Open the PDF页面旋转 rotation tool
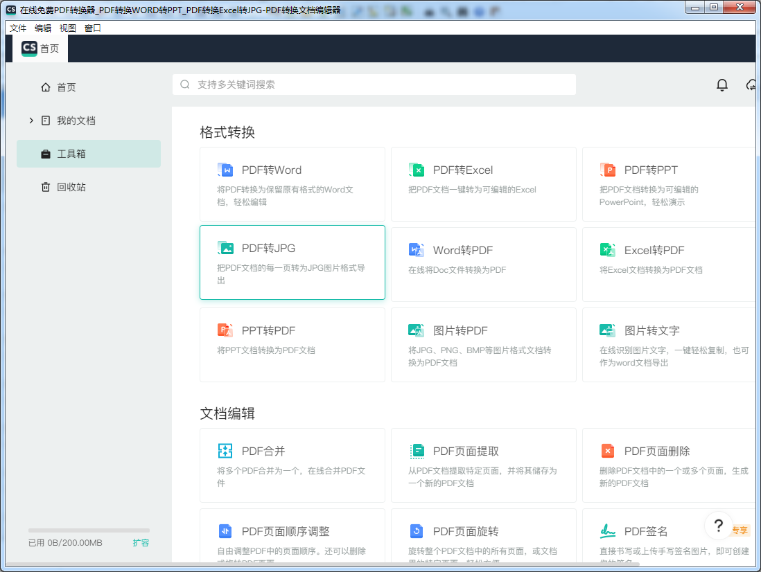The height and width of the screenshot is (572, 761). pos(417,531)
